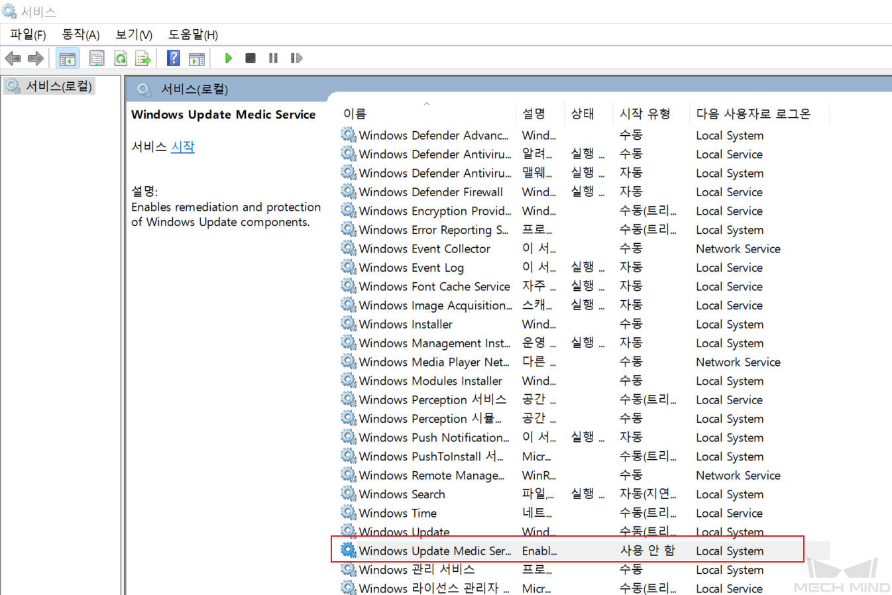
Task: Toggle the show/hide action pane icon
Action: click(197, 58)
